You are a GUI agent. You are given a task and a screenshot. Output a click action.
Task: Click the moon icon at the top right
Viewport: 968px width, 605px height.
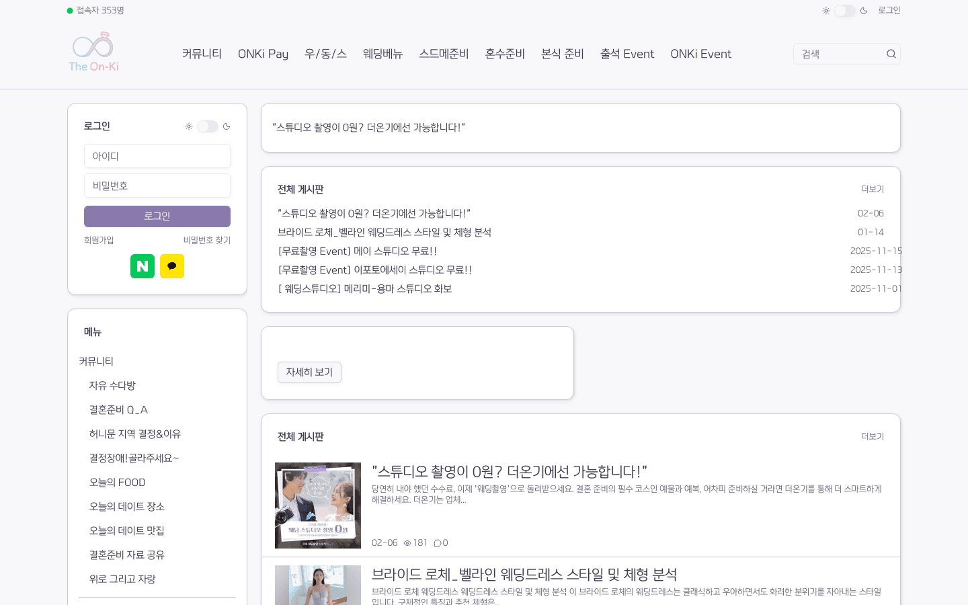pyautogui.click(x=864, y=11)
